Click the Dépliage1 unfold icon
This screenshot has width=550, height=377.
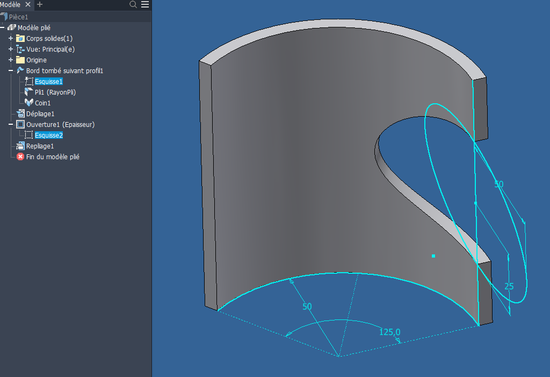[20, 113]
